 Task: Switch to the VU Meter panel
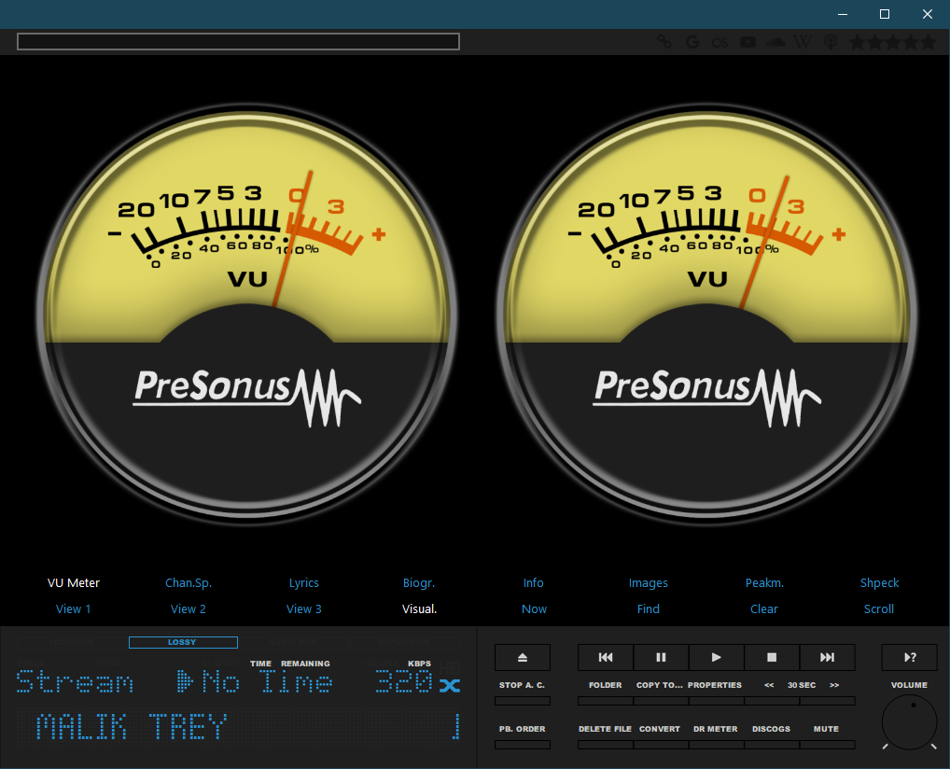click(x=74, y=583)
